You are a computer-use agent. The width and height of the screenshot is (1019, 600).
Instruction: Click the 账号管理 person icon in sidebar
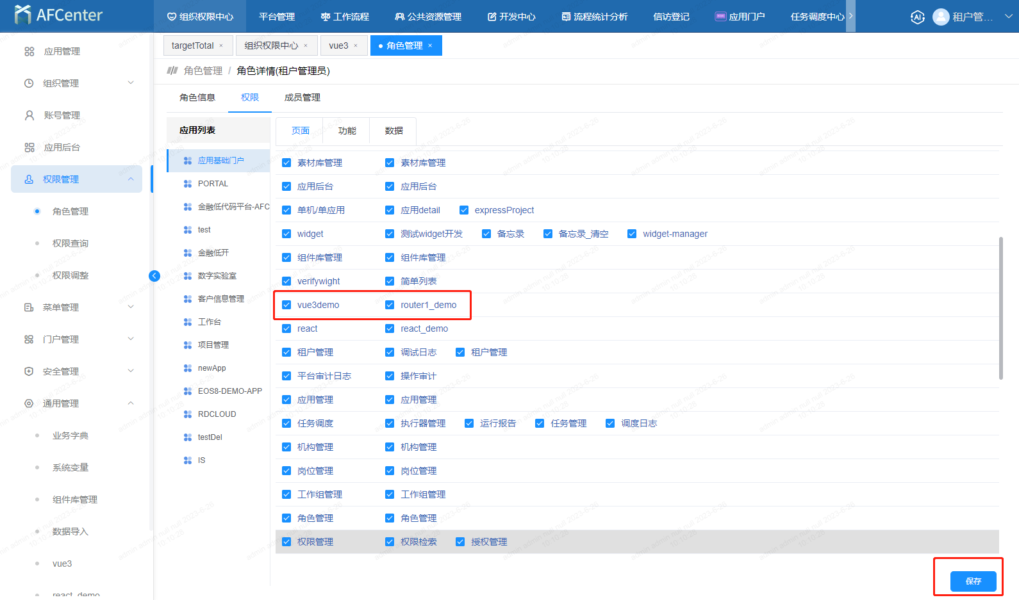coord(29,115)
